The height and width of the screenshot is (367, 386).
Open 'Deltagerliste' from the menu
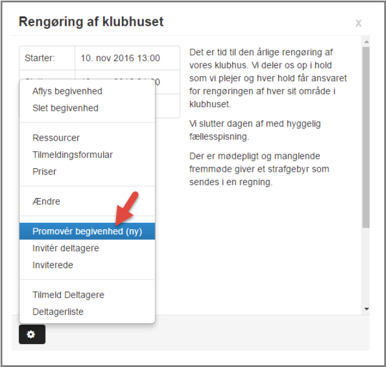point(58,312)
